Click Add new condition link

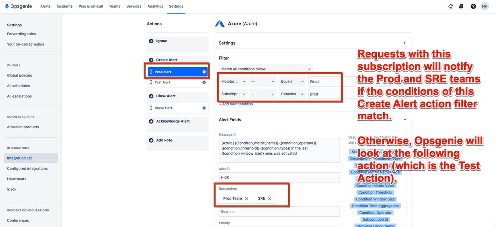pos(236,104)
